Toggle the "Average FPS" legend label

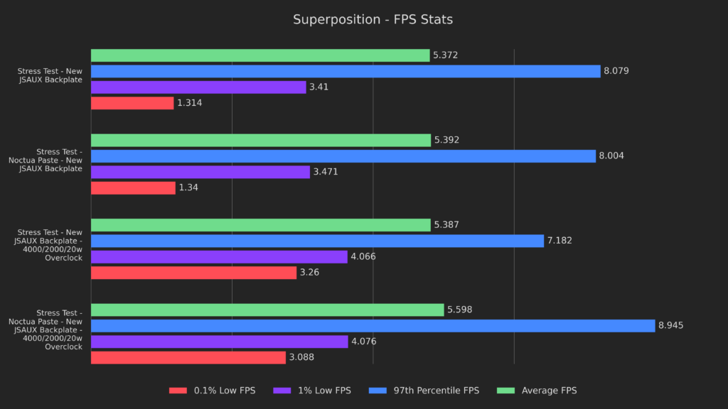coord(549,391)
